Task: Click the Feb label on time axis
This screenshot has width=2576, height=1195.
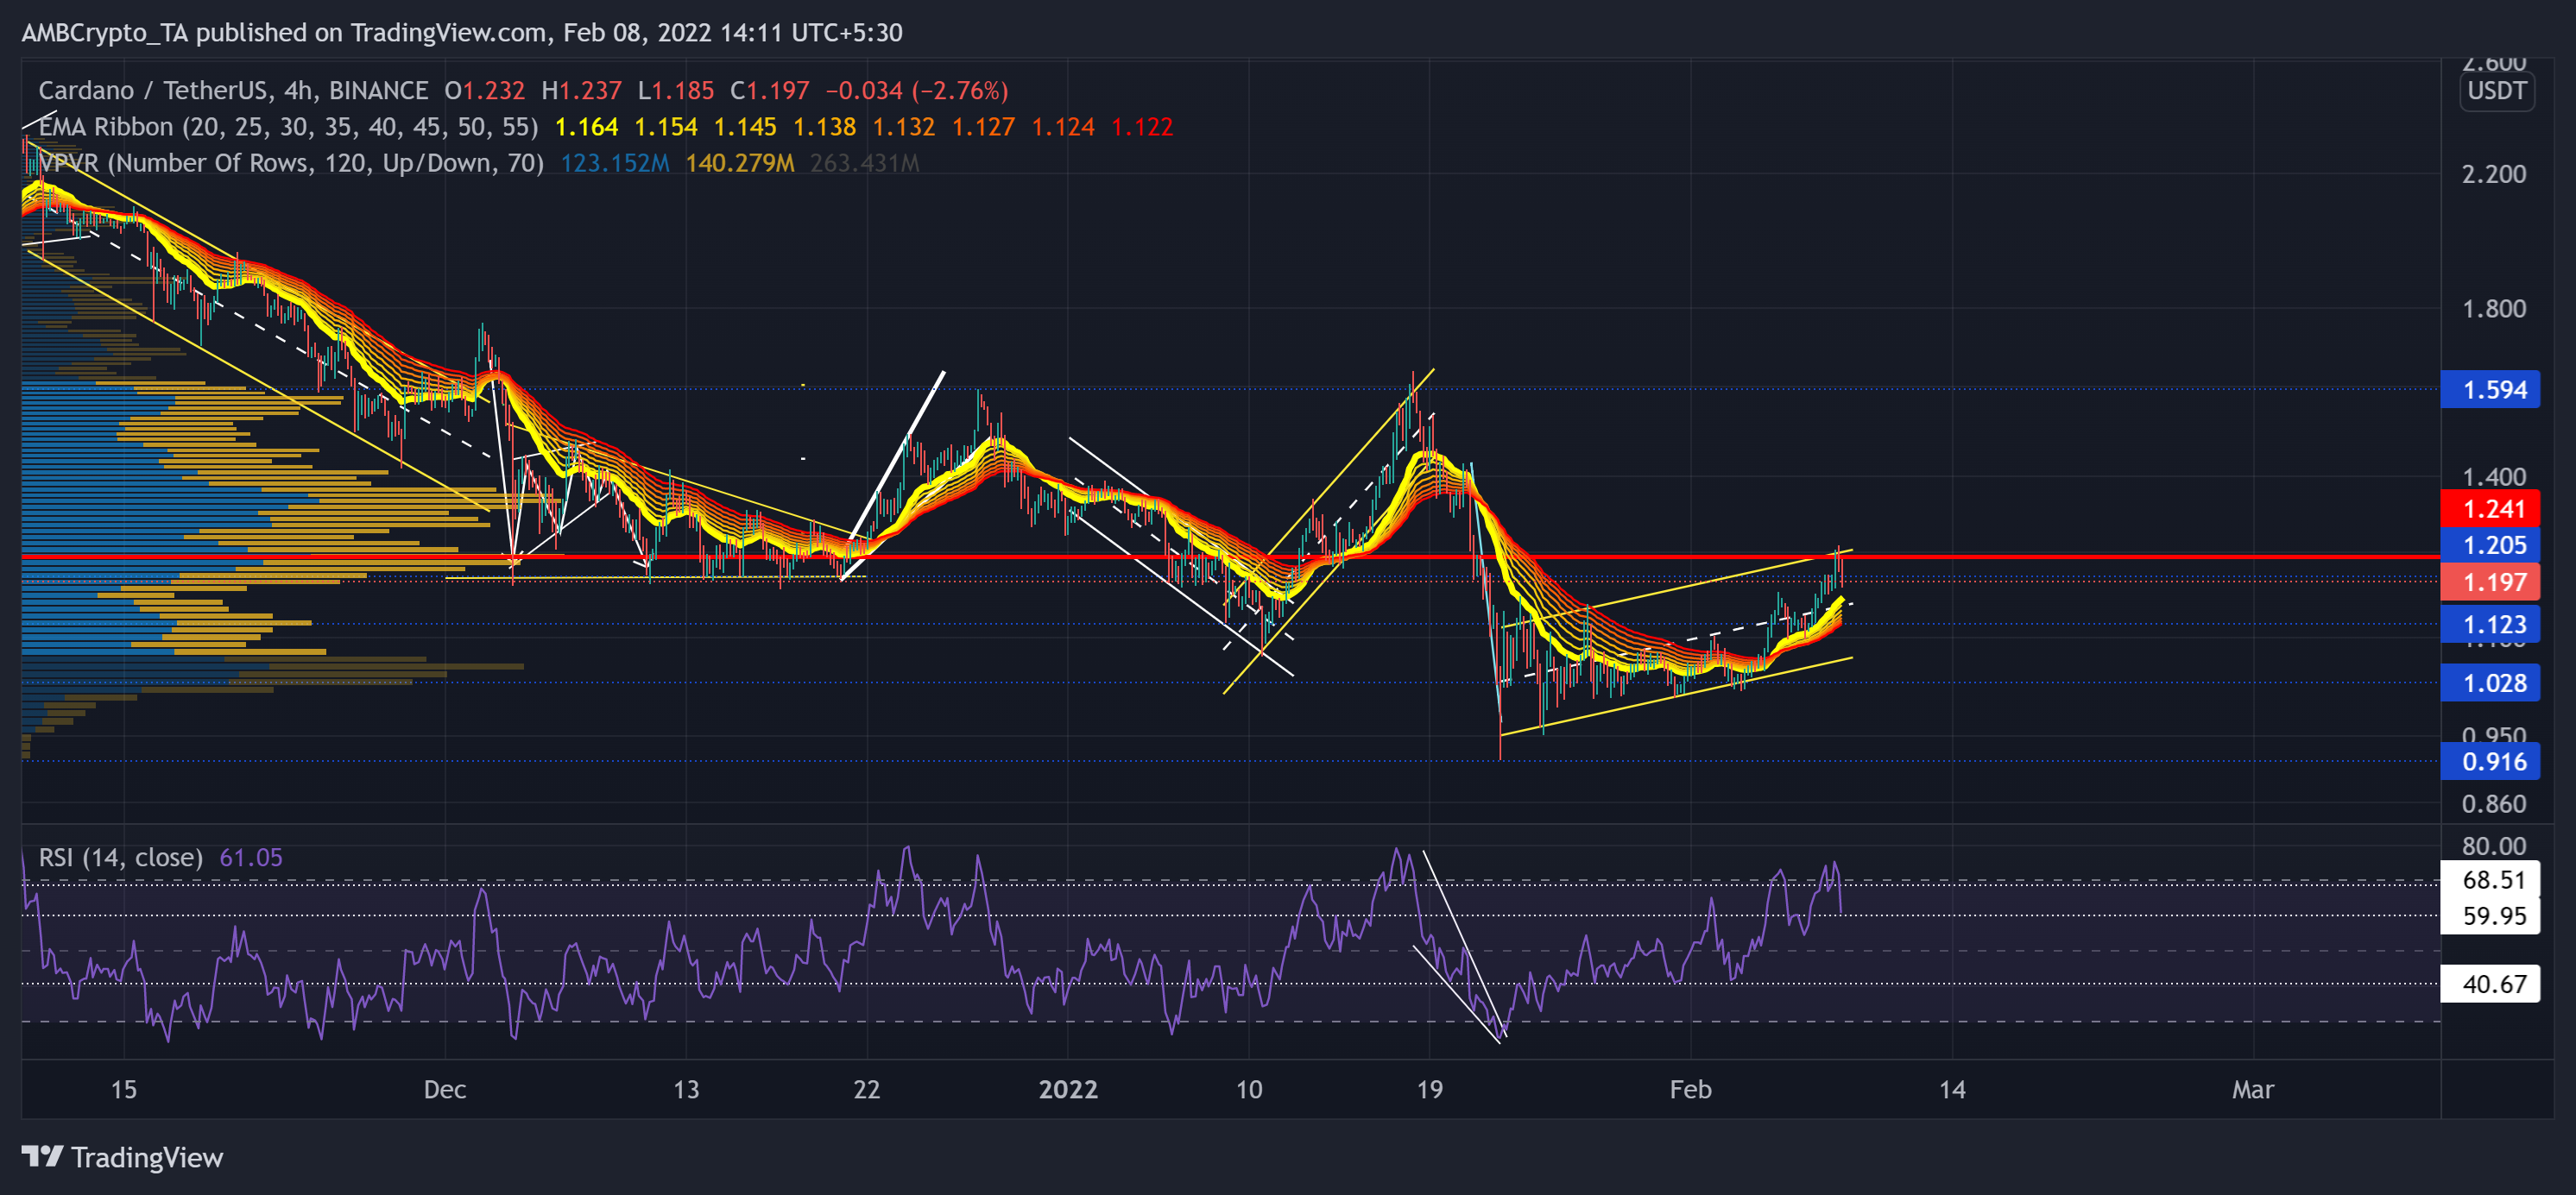Action: [x=1693, y=1090]
